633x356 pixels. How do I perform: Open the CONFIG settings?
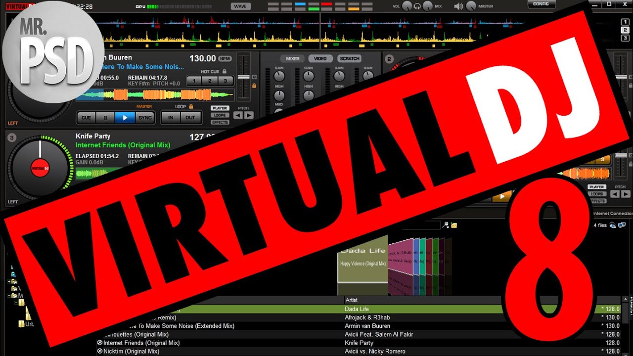point(541,4)
